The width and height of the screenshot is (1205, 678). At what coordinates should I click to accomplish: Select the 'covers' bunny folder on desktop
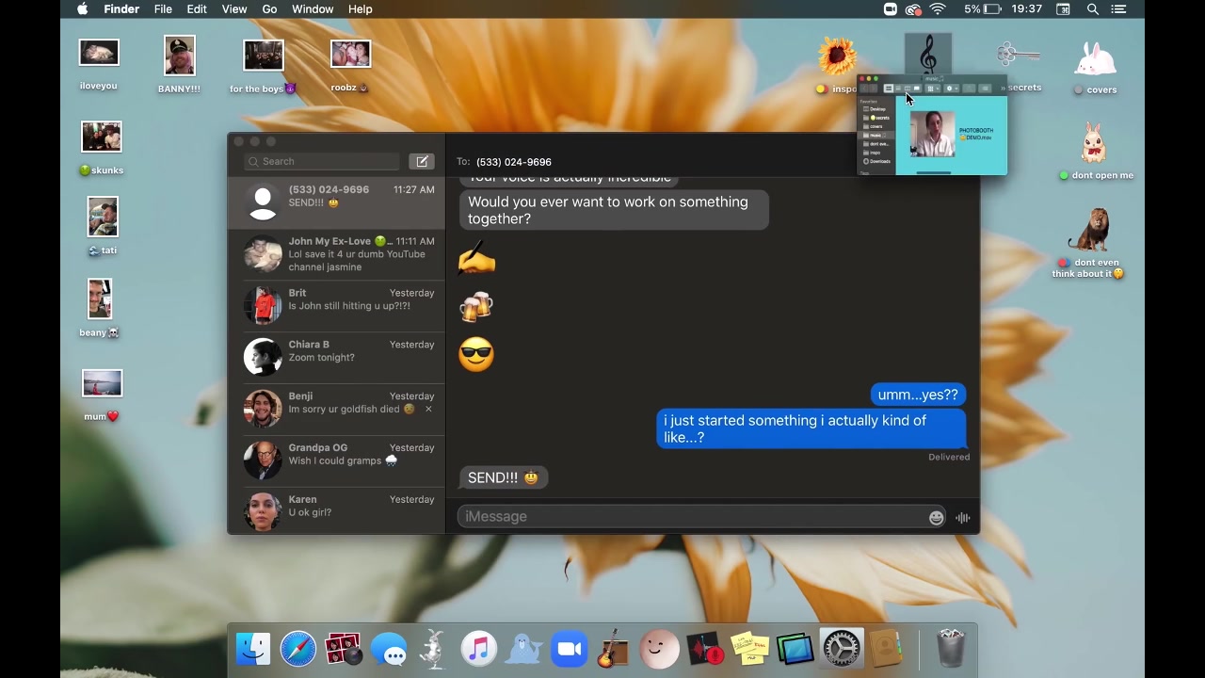[1095, 68]
